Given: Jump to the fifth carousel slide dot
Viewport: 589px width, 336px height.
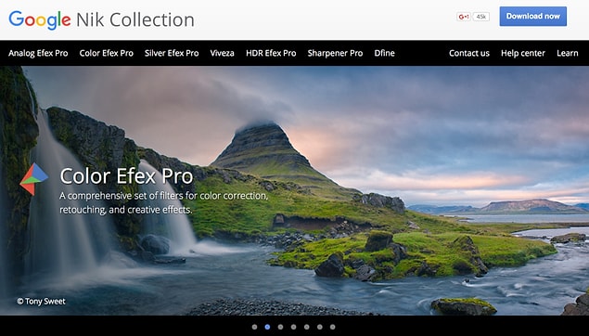Looking at the screenshot, I should coord(306,327).
